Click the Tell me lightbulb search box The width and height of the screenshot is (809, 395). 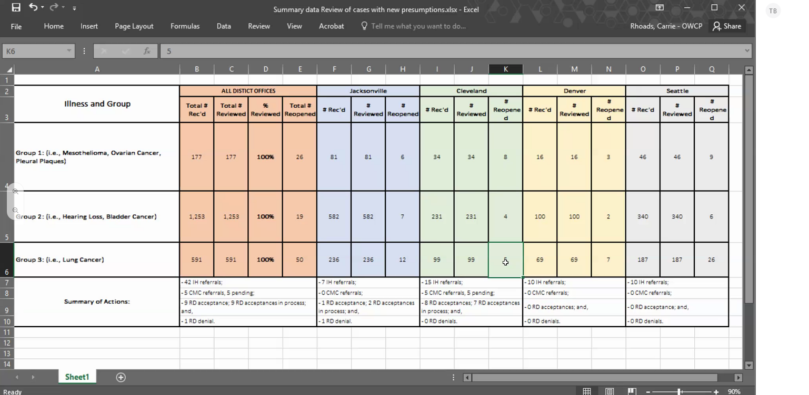pos(413,26)
